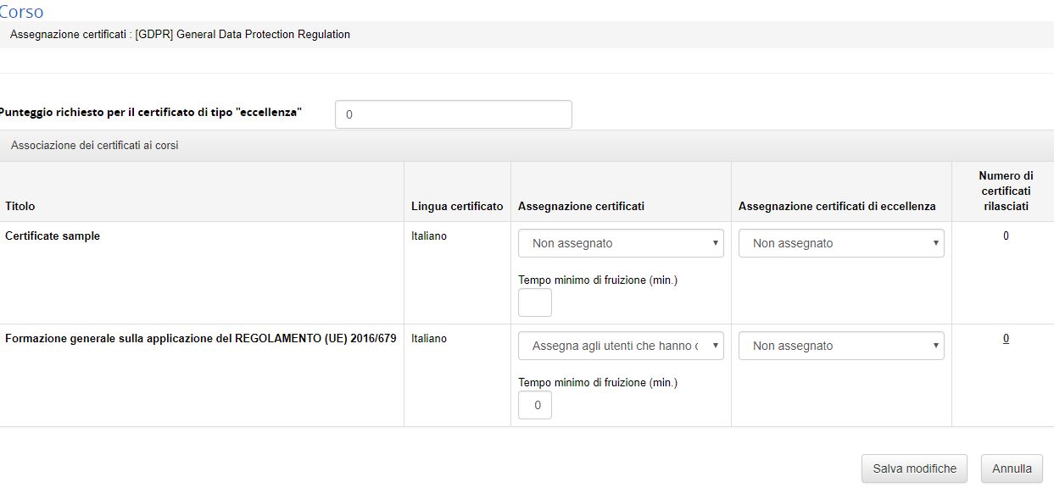The image size is (1054, 499).
Task: Click Formazione generale REGOLAMENTO (UE) 2016/679 title
Action: point(200,339)
